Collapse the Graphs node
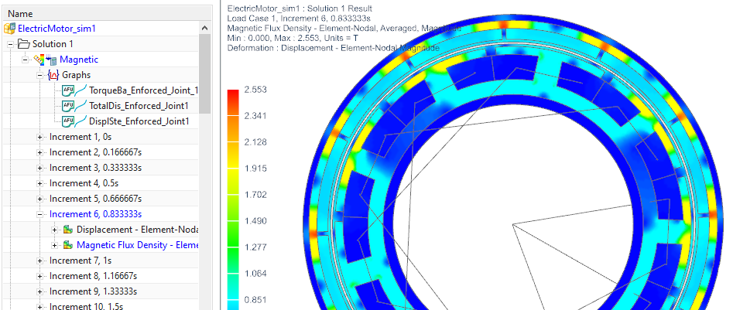 point(40,75)
